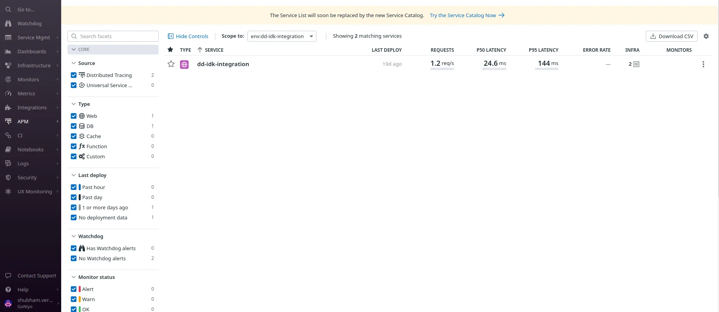Screen dimensions: 719x312
Task: Open Infrastructure menu item
Action: tap(34, 65)
